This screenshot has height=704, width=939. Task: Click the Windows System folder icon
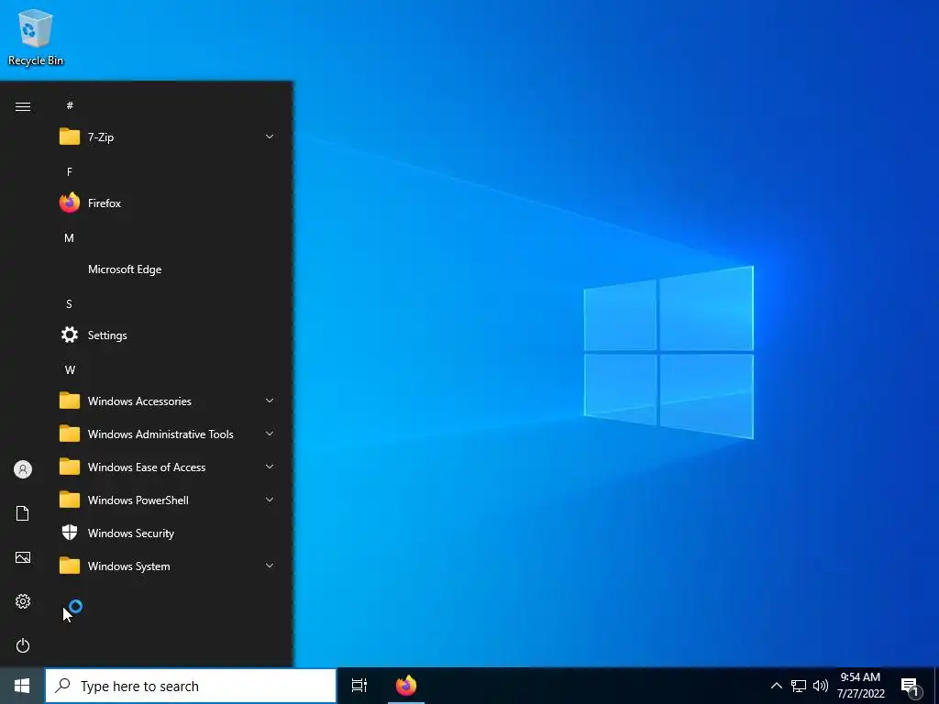tap(70, 565)
